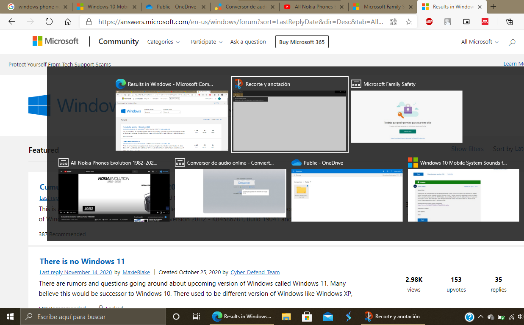Screen dimensions: 524x325
Task: View site info via the lock icon
Action: pos(89,22)
